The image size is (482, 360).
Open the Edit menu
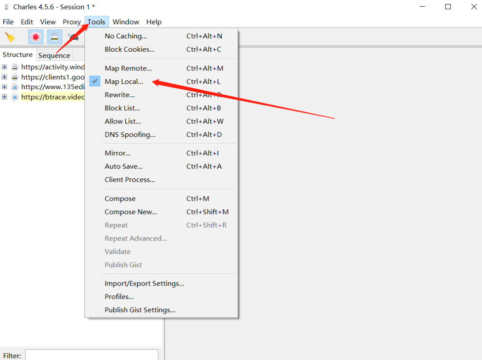coord(27,22)
